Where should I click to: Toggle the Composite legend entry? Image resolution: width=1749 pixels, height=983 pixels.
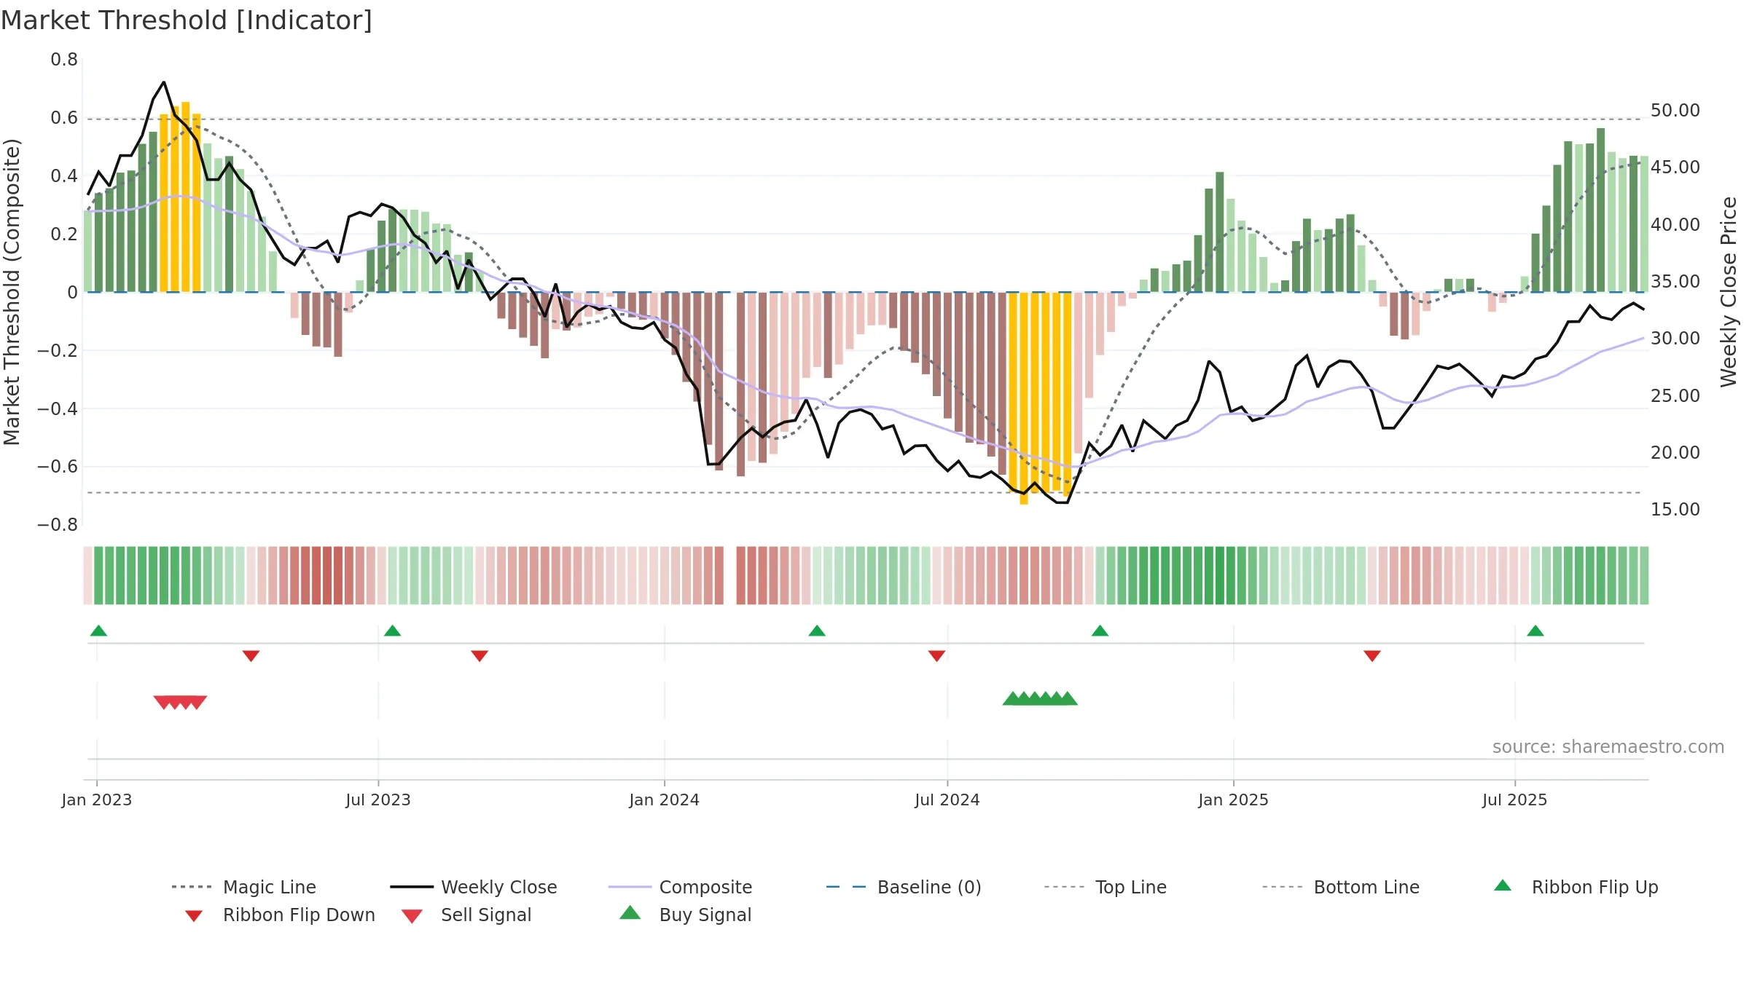point(680,887)
